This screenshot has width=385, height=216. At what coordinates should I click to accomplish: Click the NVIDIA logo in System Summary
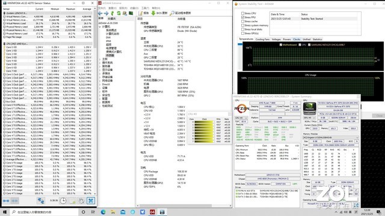click(309, 108)
